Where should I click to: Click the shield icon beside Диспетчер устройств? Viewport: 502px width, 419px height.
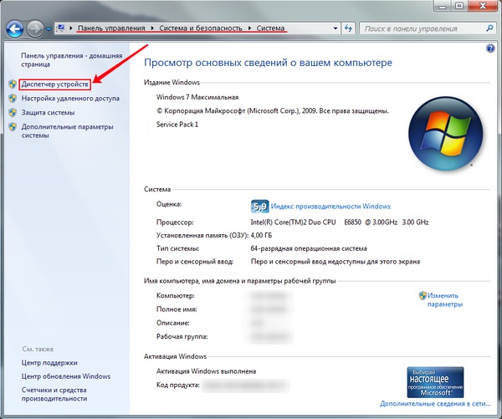coord(13,84)
